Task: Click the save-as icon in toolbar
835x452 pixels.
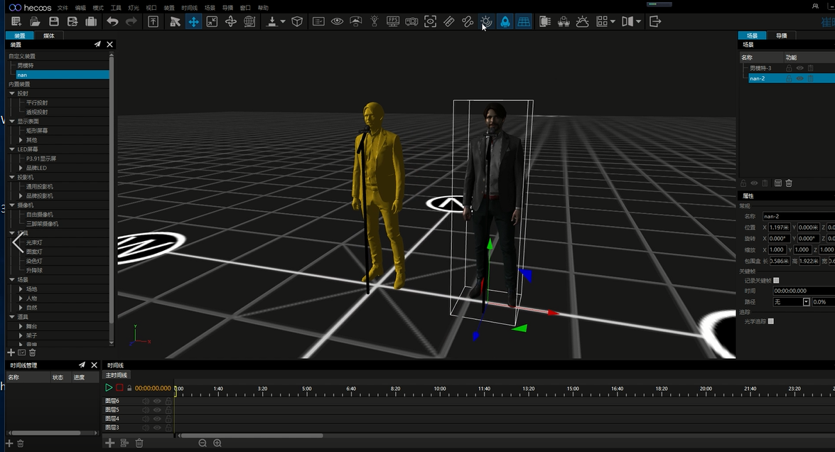Action: [x=72, y=21]
